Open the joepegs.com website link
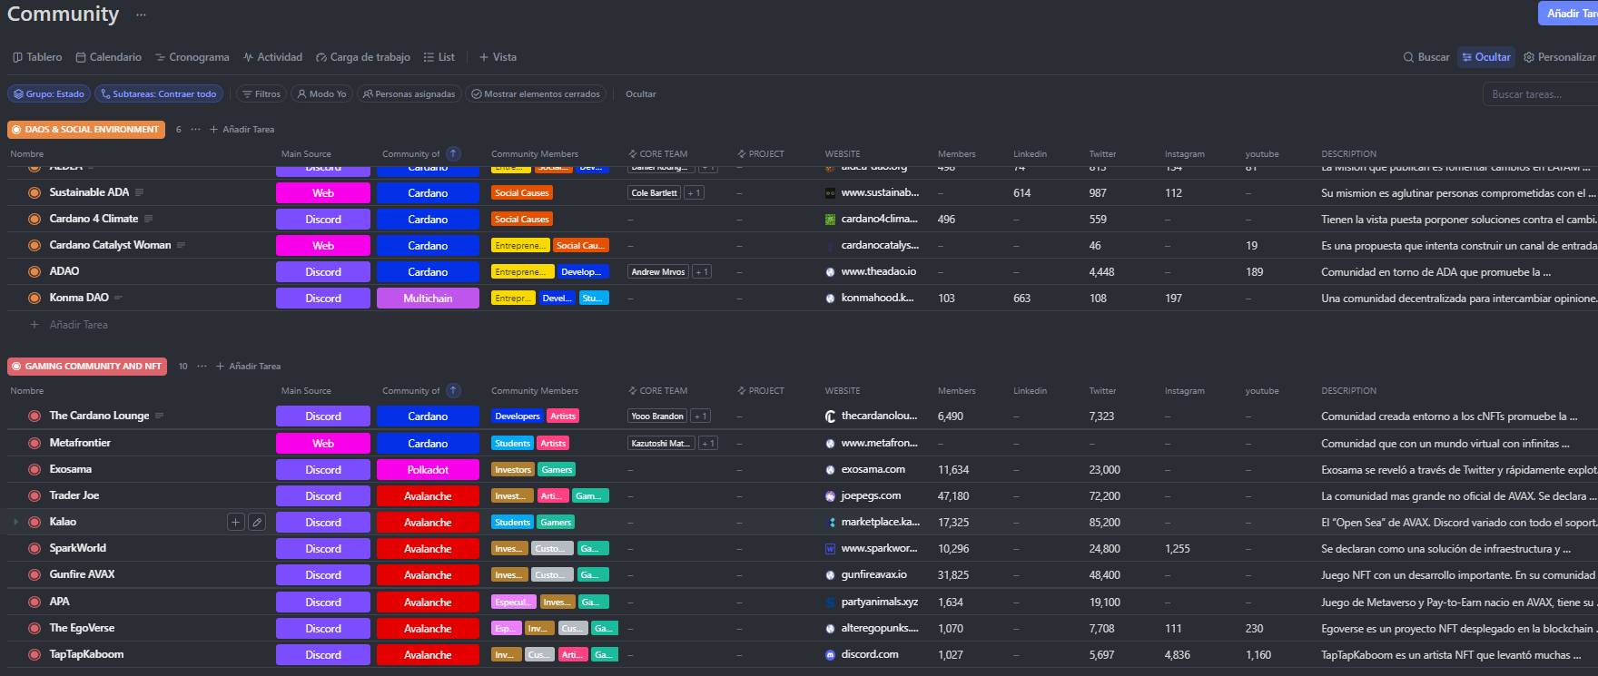 pyautogui.click(x=871, y=495)
